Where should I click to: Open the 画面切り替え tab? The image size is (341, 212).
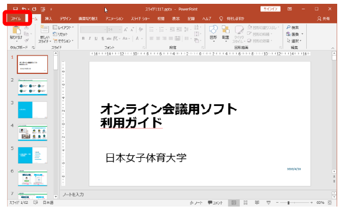point(88,18)
